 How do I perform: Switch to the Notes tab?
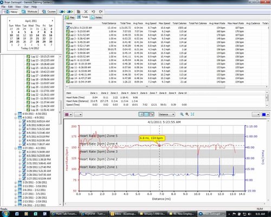click(x=96, y=17)
